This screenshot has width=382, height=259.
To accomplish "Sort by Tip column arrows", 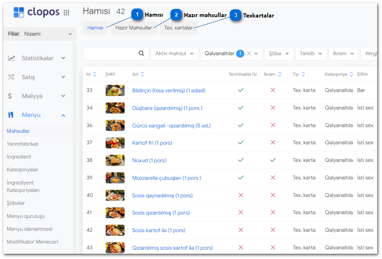I will [x=303, y=74].
